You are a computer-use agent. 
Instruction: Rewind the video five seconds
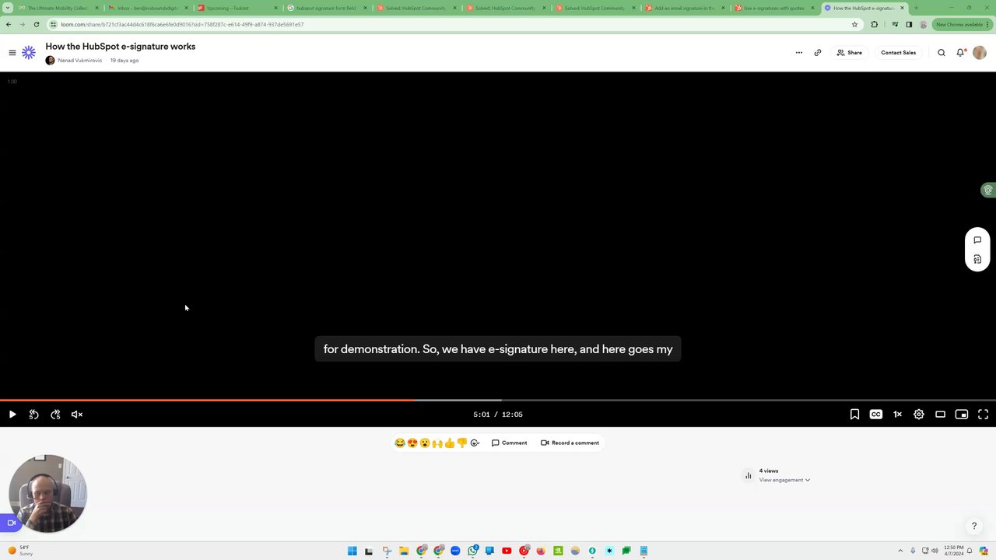[x=33, y=415]
